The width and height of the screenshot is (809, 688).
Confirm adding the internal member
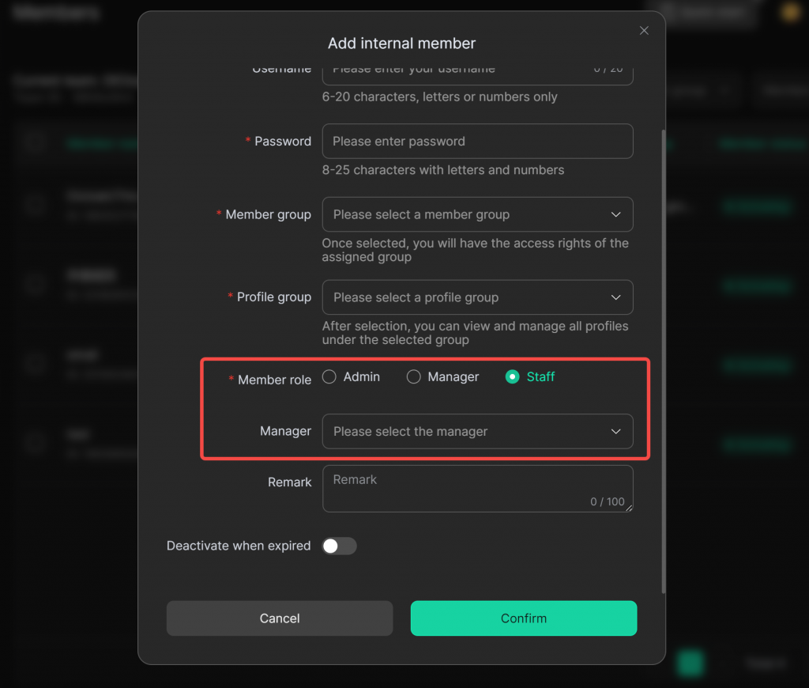(x=523, y=618)
